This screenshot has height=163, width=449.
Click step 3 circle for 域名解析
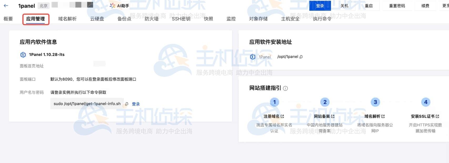click(x=375, y=102)
